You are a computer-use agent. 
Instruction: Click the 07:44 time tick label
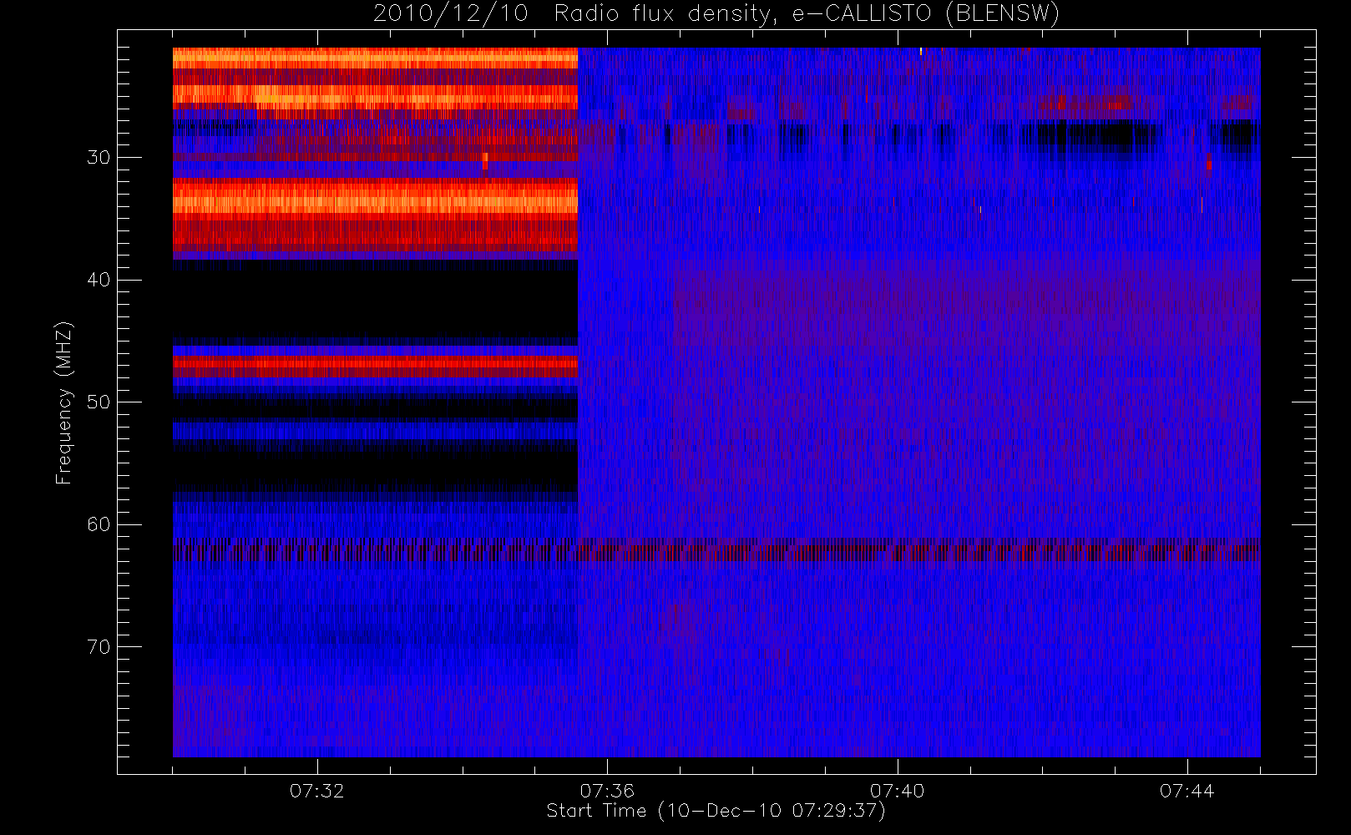coord(1187,791)
